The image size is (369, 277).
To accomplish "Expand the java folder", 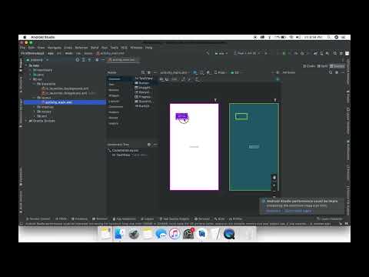I will 31,75.
